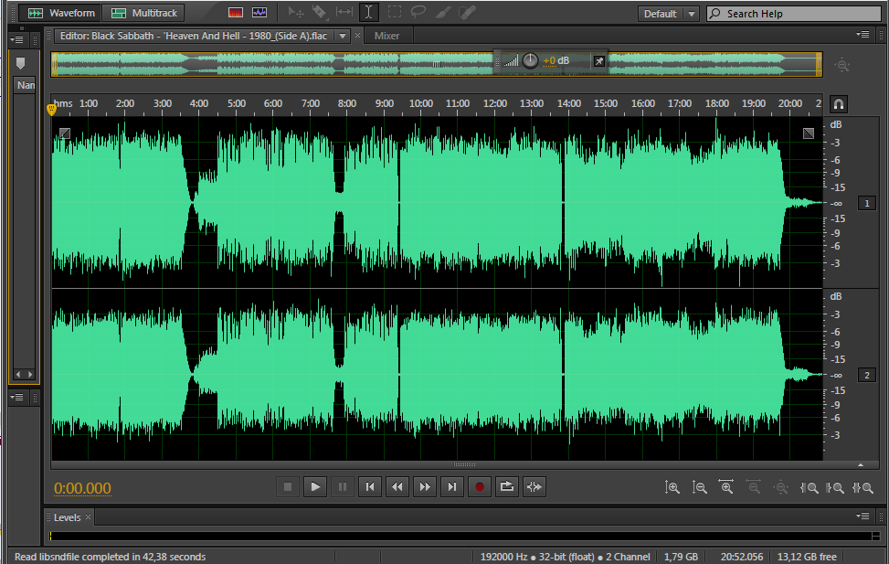Select the Razor tool
Image resolution: width=889 pixels, height=564 pixels.
pyautogui.click(x=320, y=13)
